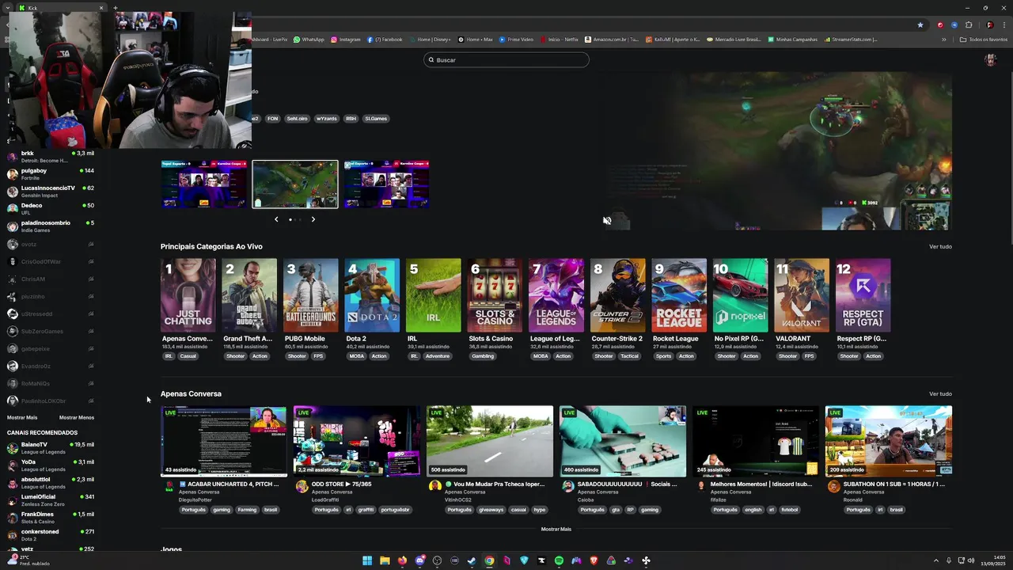Click the Sports tag under Rocket League
The width and height of the screenshot is (1013, 570).
(663, 356)
